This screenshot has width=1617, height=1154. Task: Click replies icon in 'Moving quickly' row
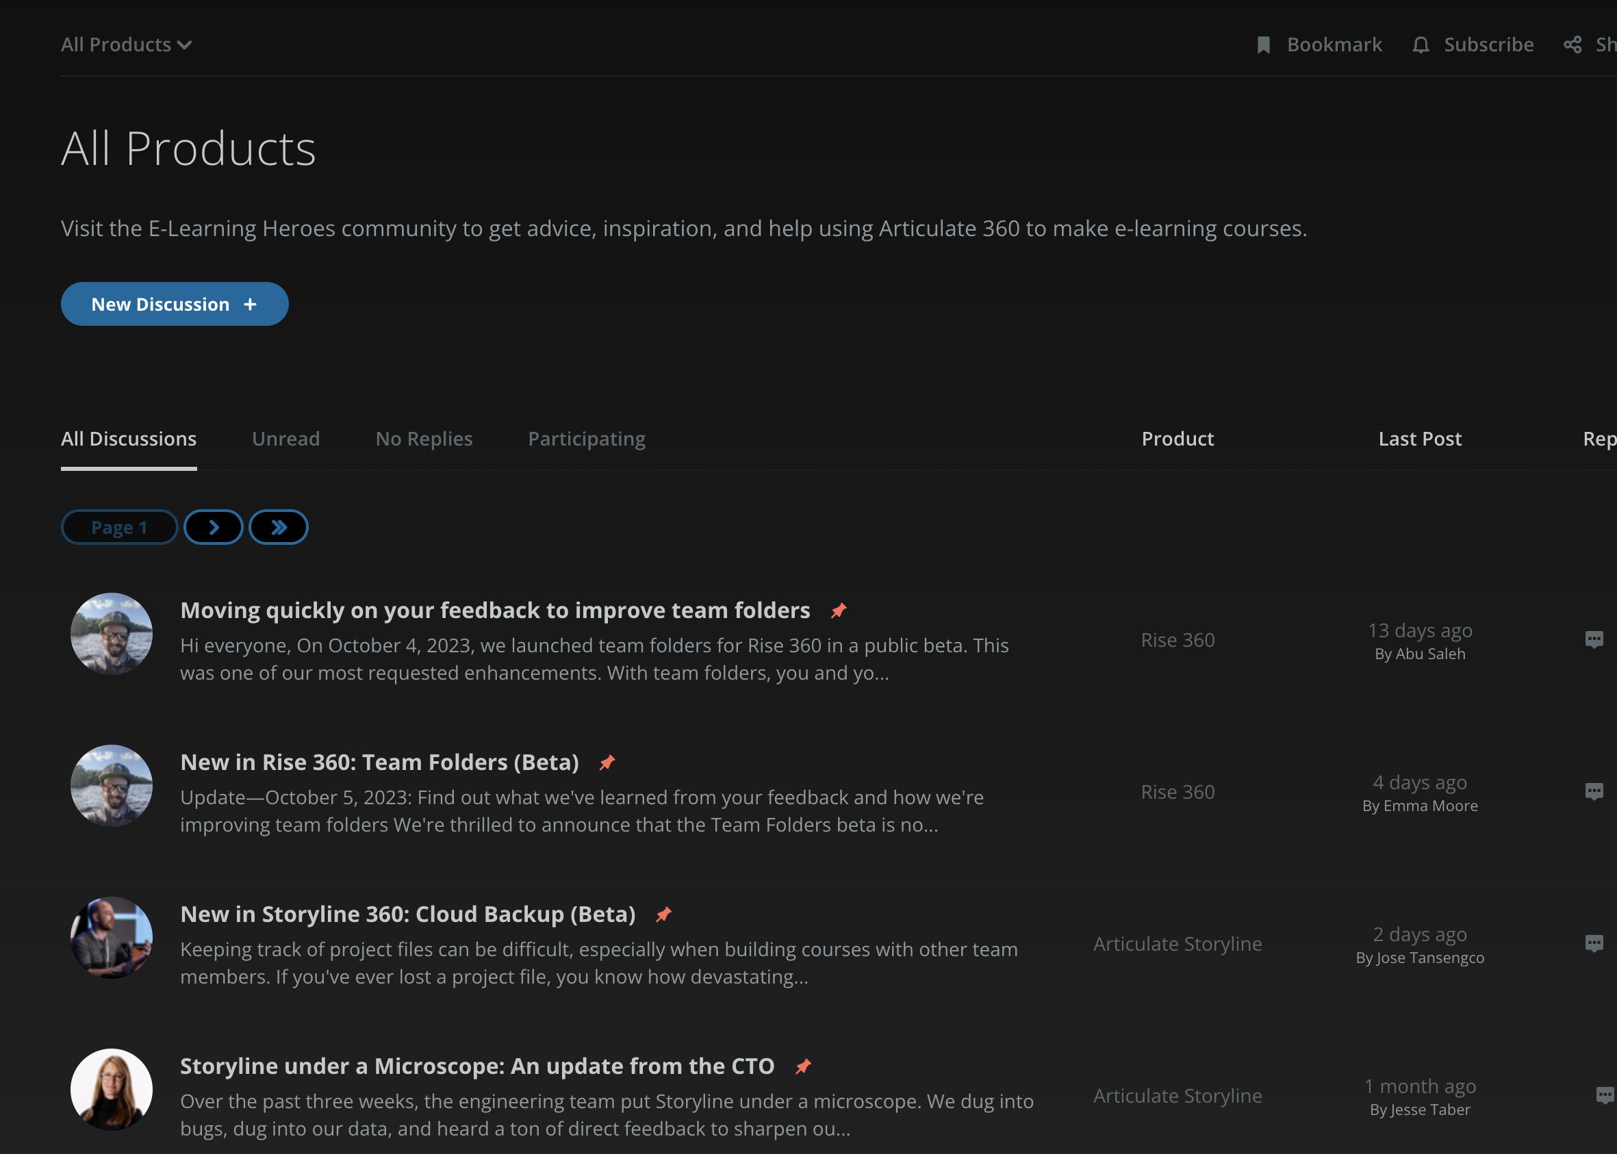click(1594, 639)
